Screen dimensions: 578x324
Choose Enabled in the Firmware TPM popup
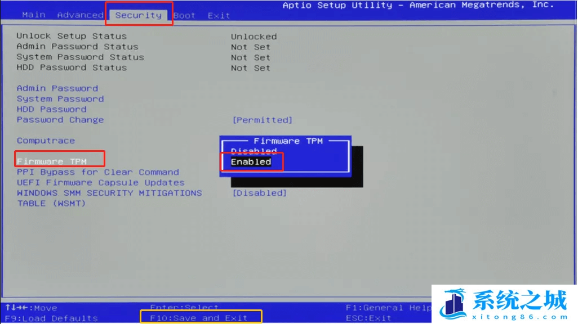pos(251,162)
